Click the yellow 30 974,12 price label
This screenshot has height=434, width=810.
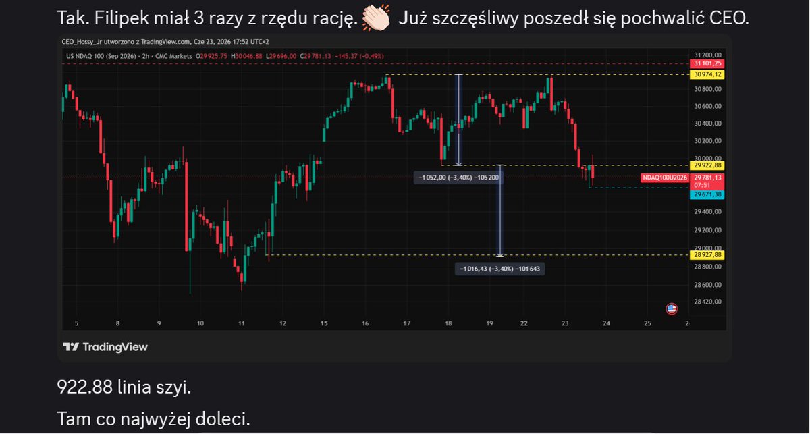[x=707, y=74]
